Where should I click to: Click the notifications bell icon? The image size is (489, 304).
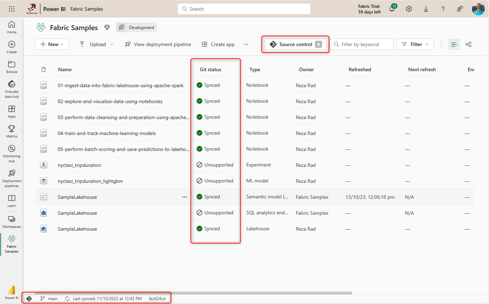coord(392,9)
